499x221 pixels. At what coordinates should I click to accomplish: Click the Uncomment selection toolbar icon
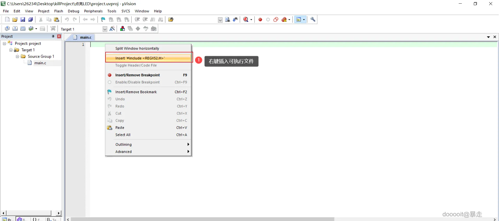tap(161, 19)
